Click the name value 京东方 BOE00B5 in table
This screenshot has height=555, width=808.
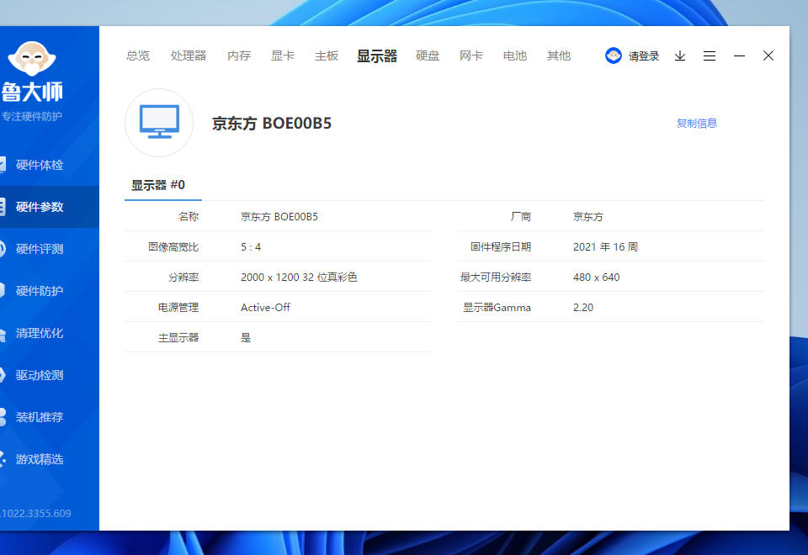click(x=279, y=217)
